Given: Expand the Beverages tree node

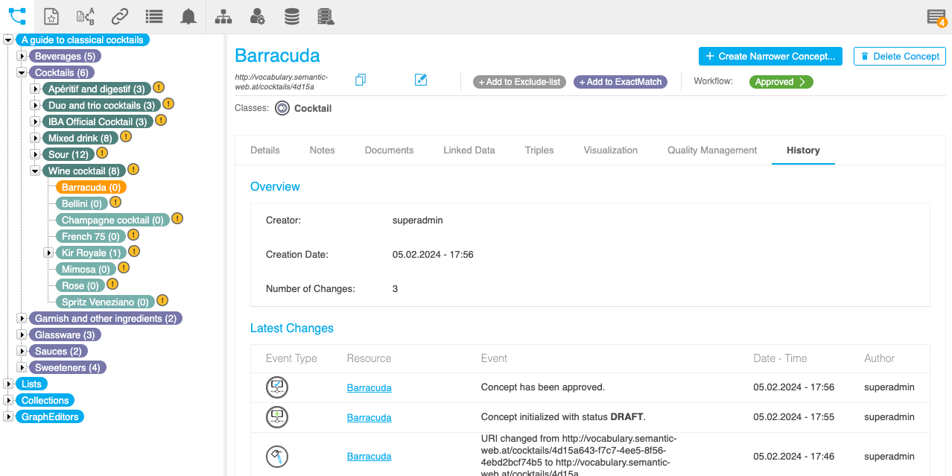Looking at the screenshot, I should click(22, 57).
